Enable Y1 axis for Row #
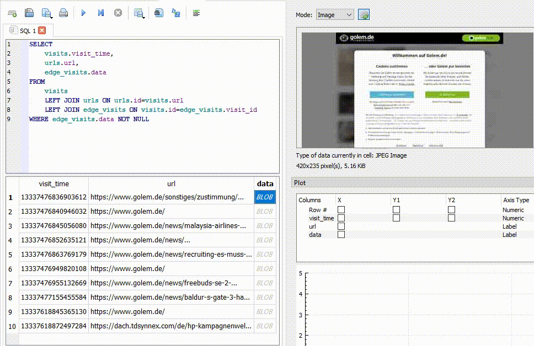This screenshot has width=534, height=346. tap(396, 209)
